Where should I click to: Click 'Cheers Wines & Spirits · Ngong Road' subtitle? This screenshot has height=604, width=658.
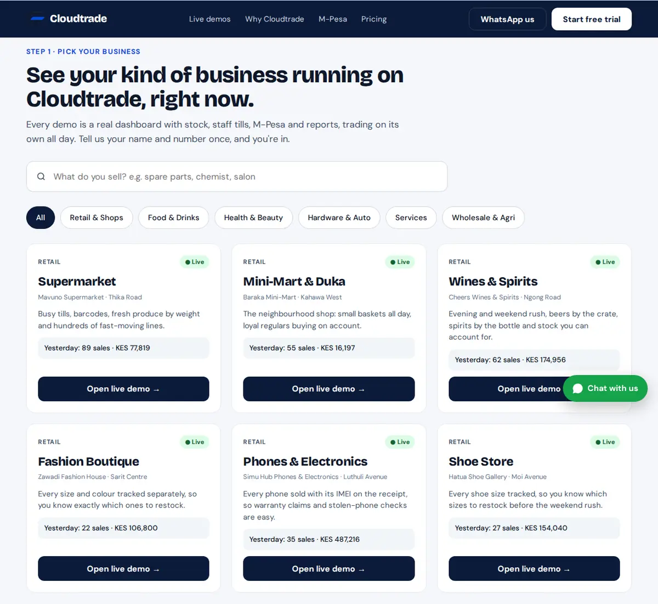click(504, 297)
